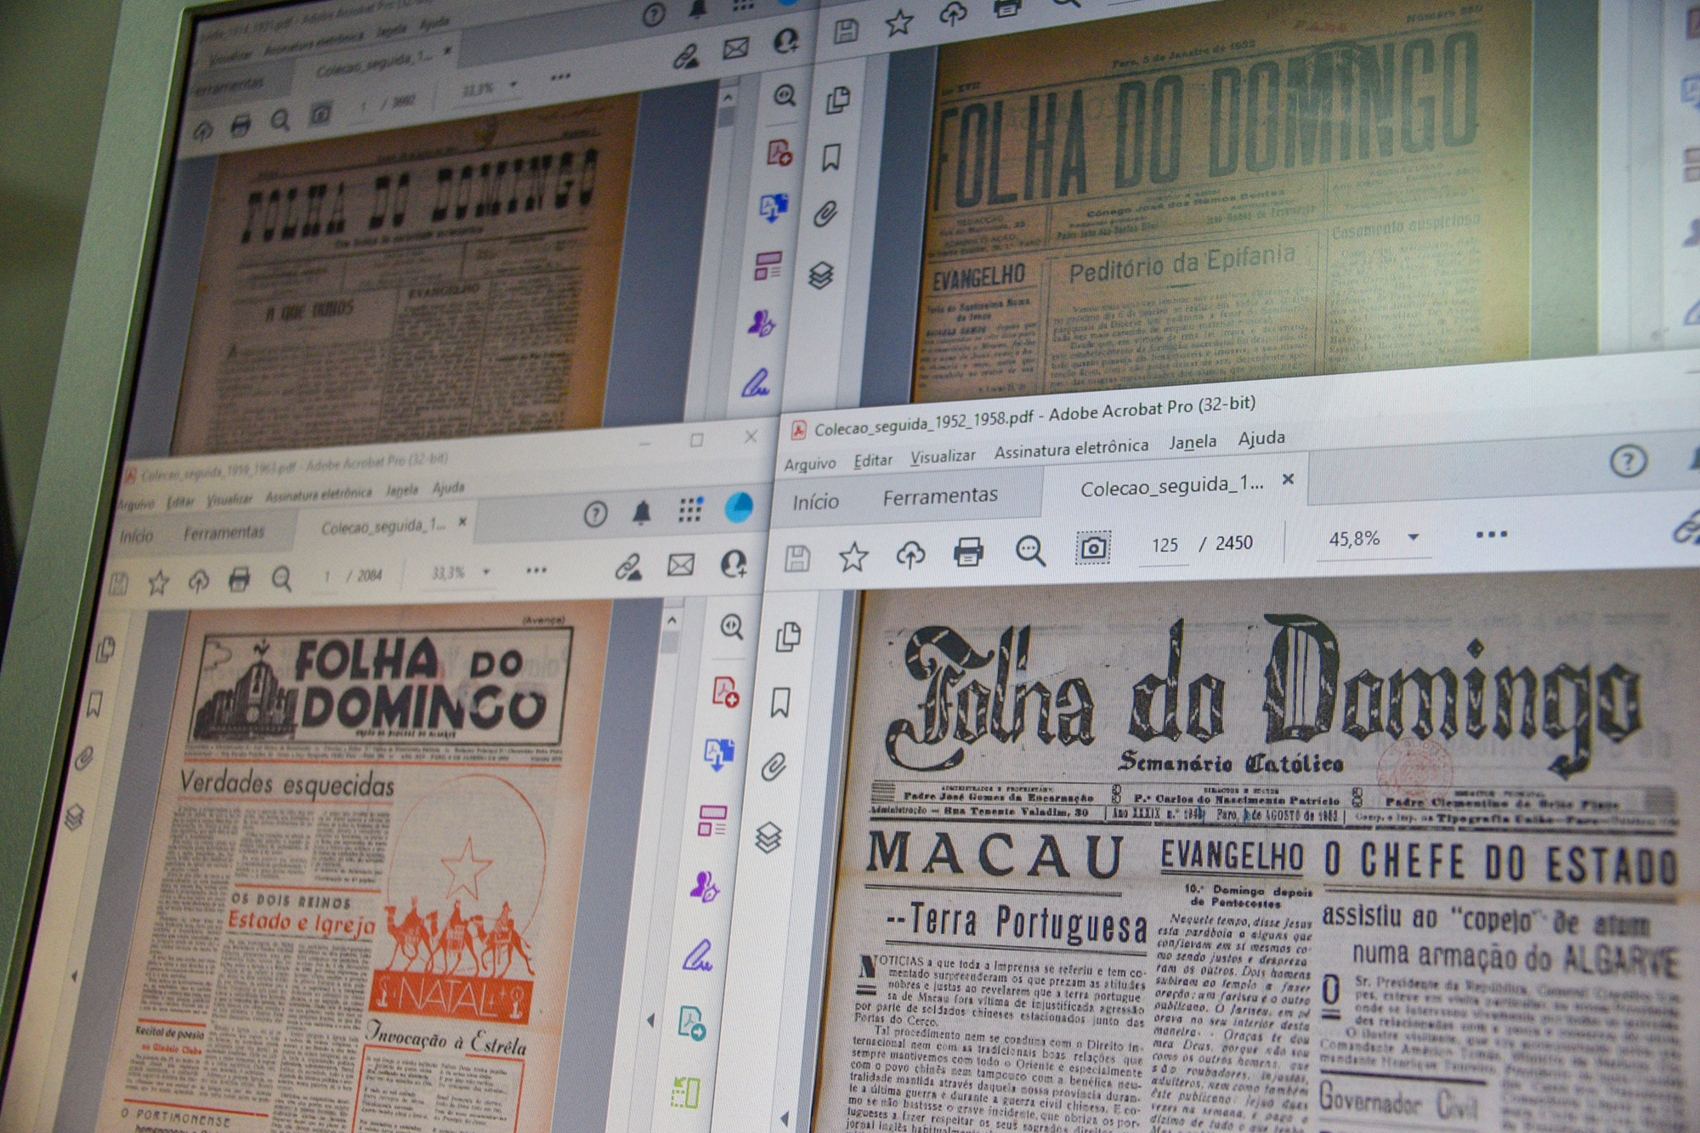The image size is (1700, 1133).
Task: Open ellipsis more tools in top-left window
Action: tap(560, 76)
